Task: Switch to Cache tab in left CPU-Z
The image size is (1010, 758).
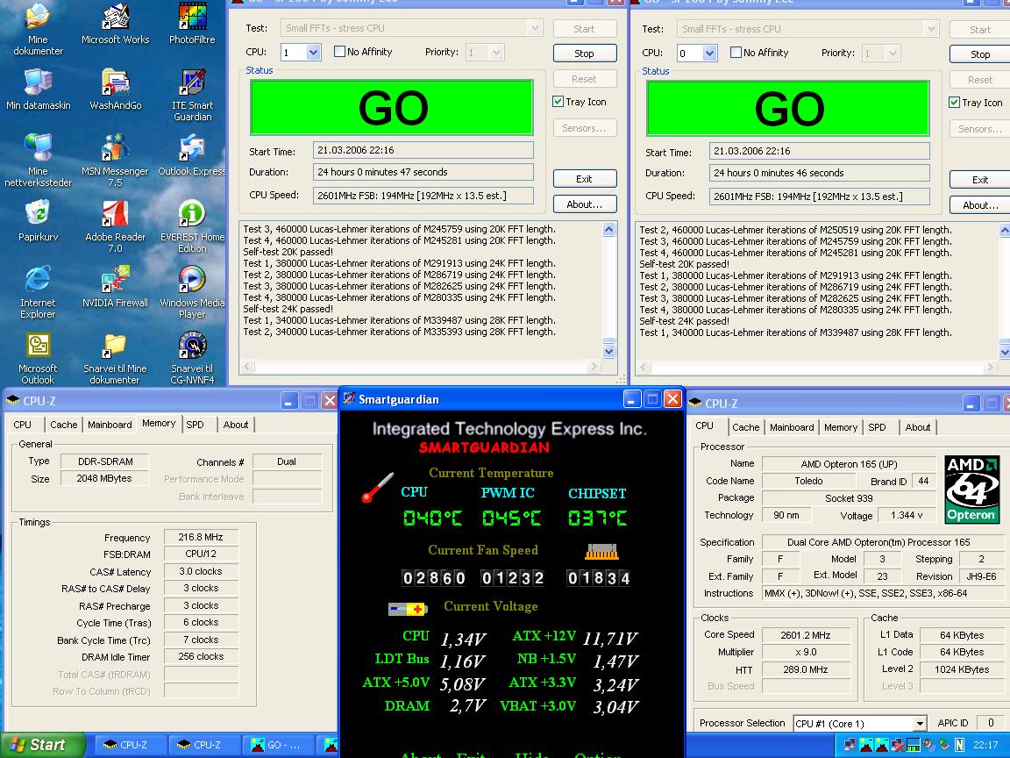Action: point(64,425)
